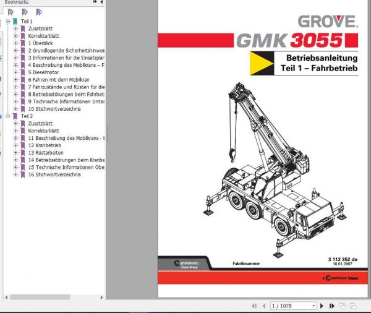Open bookmark '13 Rüstarbeiten'
371x313 pixels.
coord(46,153)
